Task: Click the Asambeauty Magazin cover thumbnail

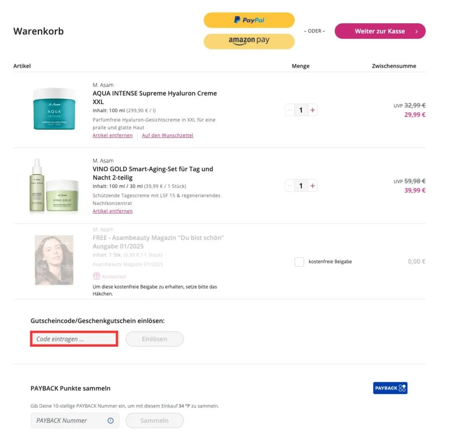Action: (x=54, y=260)
